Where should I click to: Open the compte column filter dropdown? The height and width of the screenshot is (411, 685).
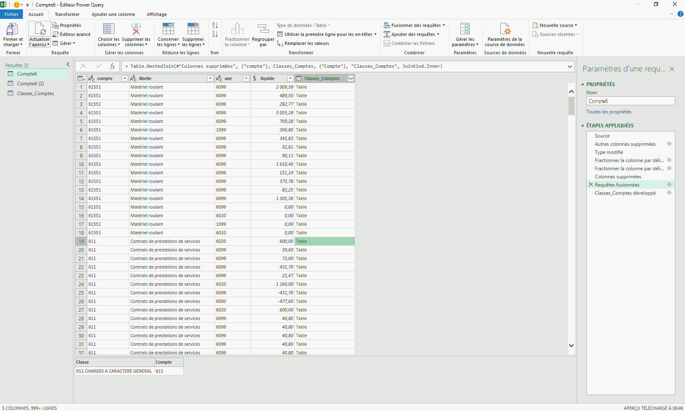[x=124, y=78]
